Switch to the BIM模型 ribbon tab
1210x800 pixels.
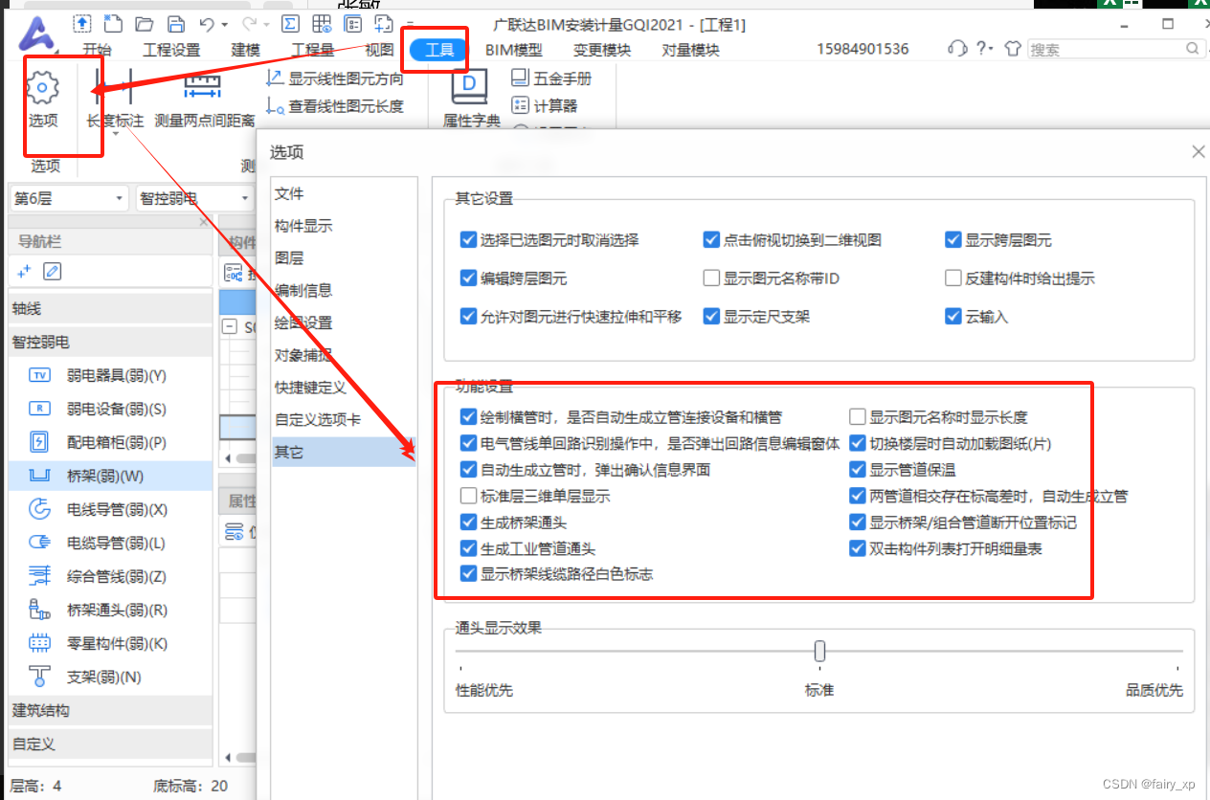(x=514, y=50)
